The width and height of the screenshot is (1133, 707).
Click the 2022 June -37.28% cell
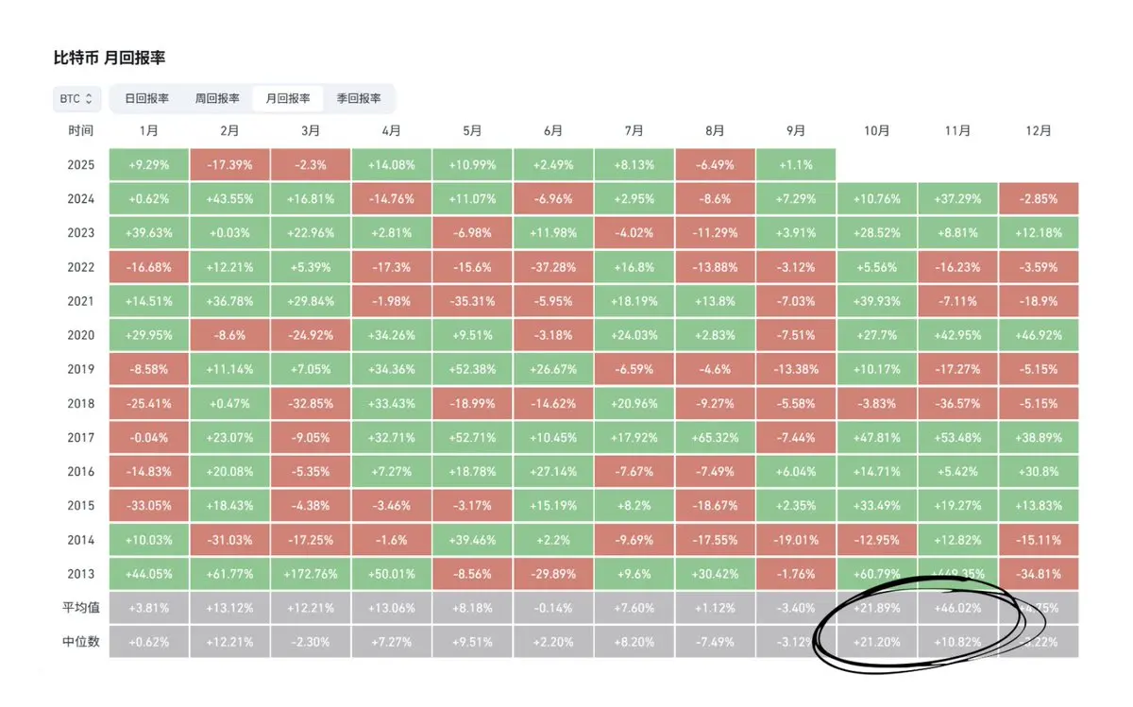553,267
